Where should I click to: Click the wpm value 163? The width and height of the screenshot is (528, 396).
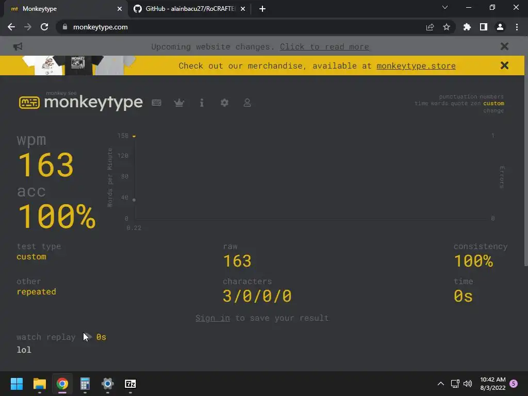45,164
